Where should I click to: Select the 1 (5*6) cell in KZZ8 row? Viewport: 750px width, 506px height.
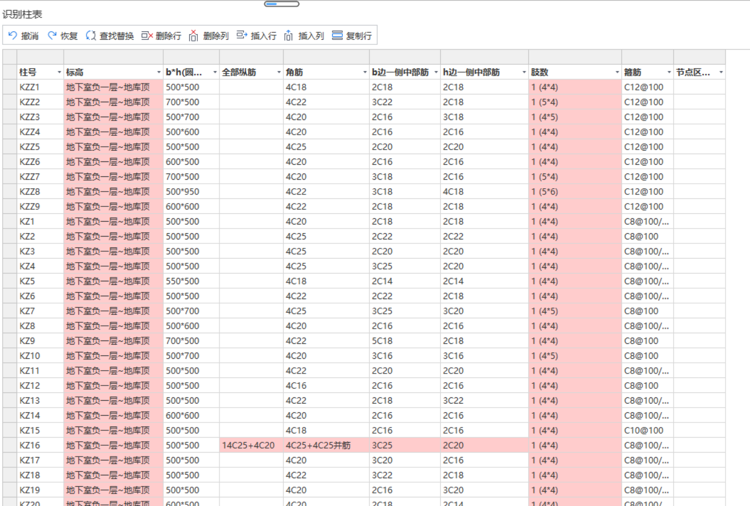click(575, 192)
